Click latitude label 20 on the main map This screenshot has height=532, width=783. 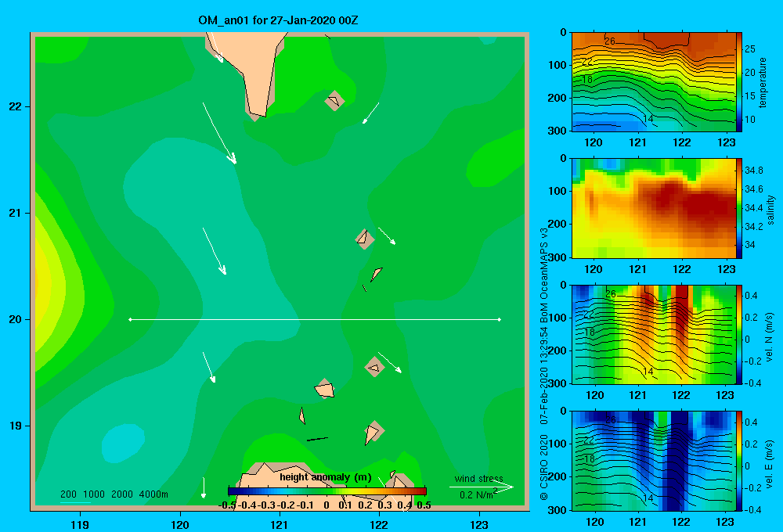coord(16,319)
